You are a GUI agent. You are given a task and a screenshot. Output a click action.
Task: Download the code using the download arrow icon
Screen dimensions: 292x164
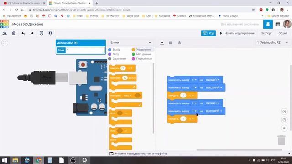tap(162, 43)
